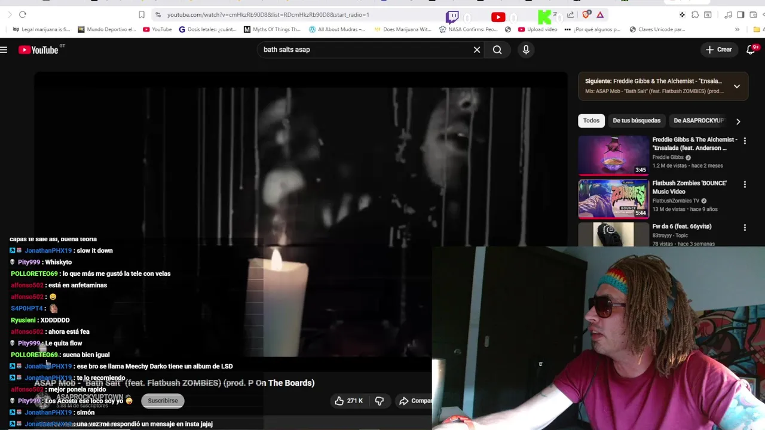Open Myths Of Things bookmark
This screenshot has height=430, width=765.
tap(272, 29)
